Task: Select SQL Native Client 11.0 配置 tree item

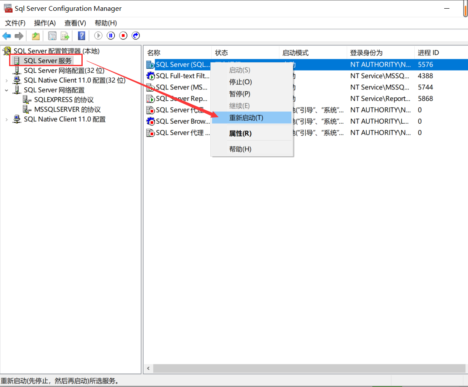Action: 65,119
